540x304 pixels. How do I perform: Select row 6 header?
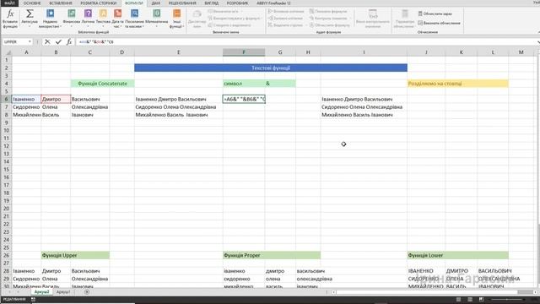point(6,100)
